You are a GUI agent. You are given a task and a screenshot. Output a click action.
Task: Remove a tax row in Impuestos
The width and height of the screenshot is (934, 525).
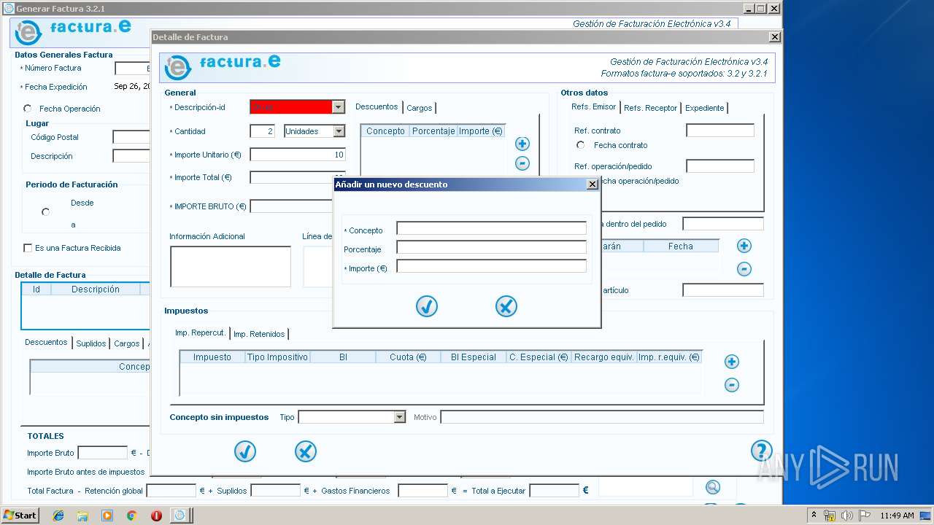pos(732,385)
